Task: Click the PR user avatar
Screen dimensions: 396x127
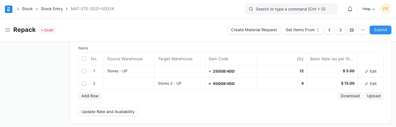Action: click(x=385, y=9)
